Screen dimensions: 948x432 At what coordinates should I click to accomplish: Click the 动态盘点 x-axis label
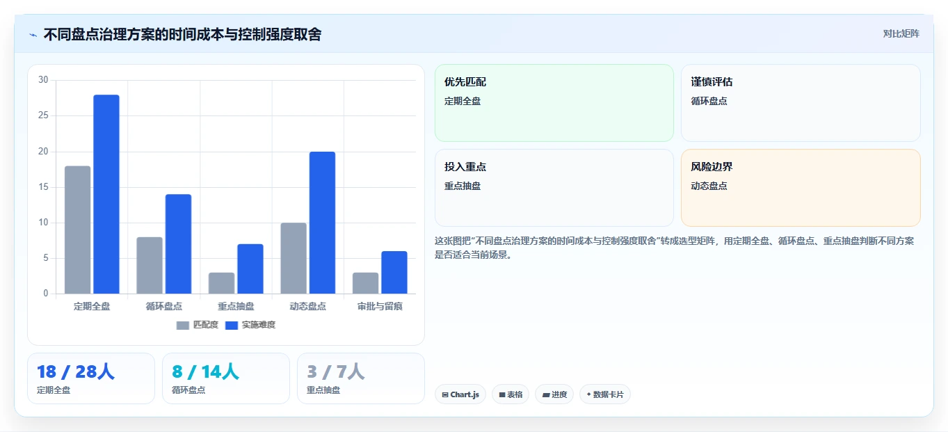[308, 306]
